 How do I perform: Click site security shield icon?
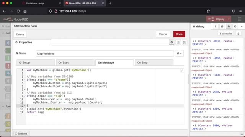click(x=51, y=11)
